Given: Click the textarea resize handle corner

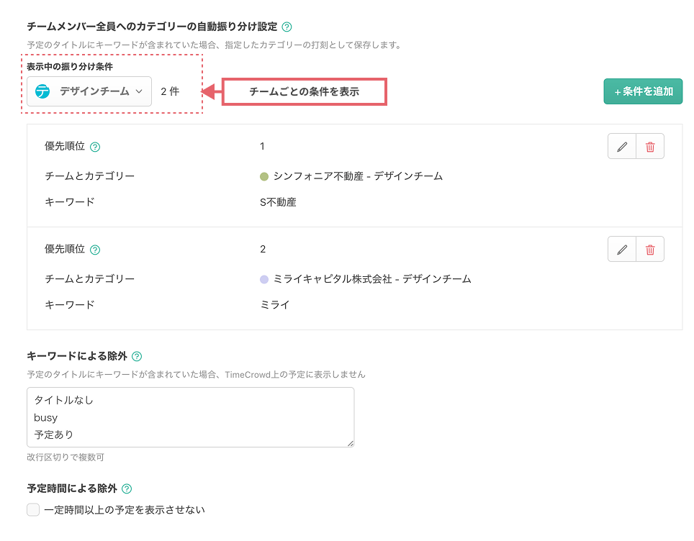Looking at the screenshot, I should click(x=351, y=444).
